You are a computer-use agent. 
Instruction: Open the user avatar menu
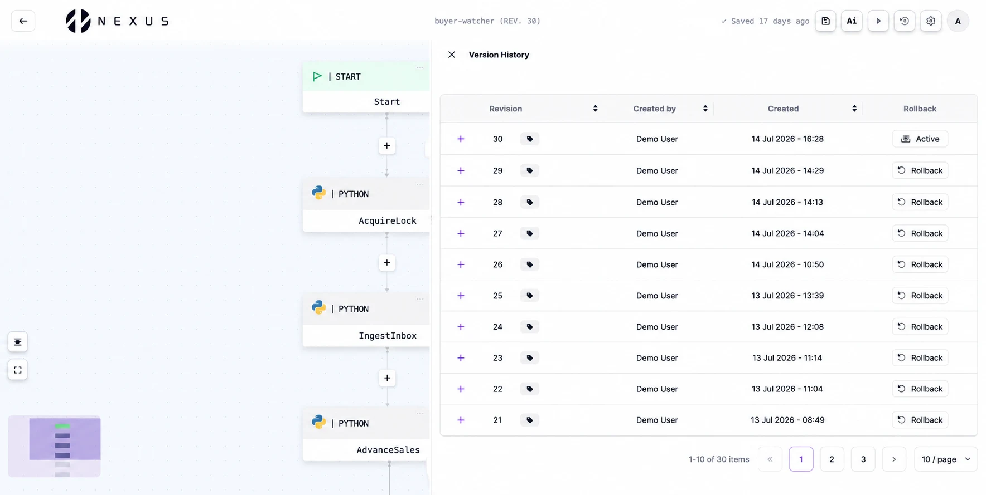click(958, 21)
